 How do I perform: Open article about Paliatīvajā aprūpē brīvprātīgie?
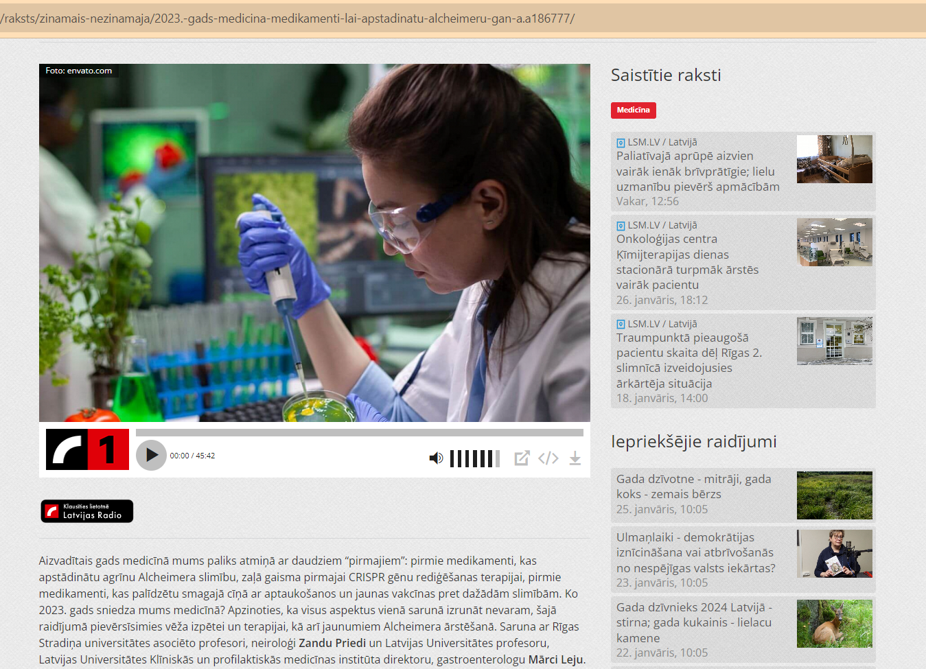698,172
